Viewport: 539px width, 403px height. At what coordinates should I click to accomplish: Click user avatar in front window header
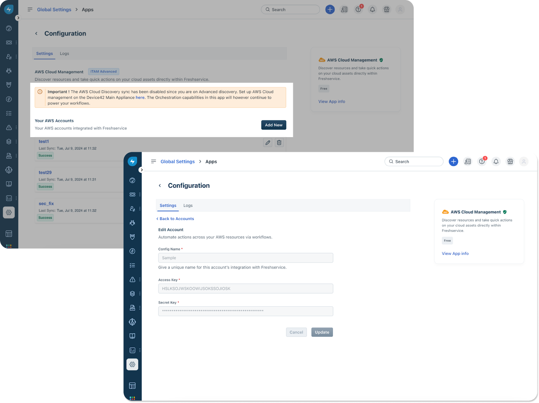(x=524, y=161)
